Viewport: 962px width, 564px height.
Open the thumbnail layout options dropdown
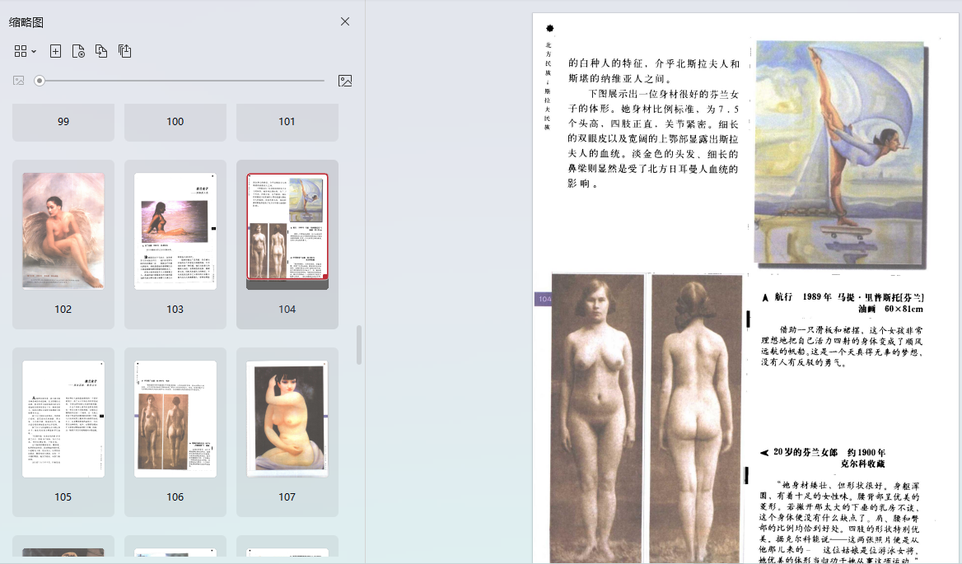pyautogui.click(x=26, y=51)
